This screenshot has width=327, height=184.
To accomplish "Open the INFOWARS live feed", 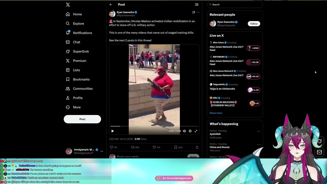I will click(227, 63).
